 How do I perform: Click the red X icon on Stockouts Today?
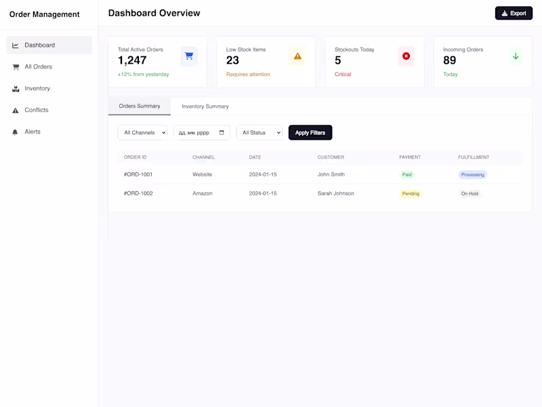(406, 56)
